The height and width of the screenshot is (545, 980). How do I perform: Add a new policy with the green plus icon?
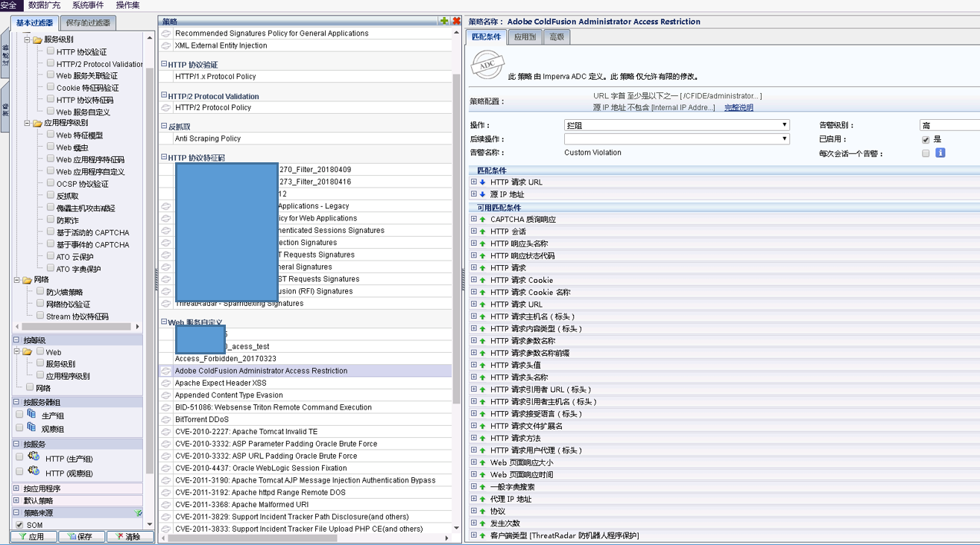(444, 21)
